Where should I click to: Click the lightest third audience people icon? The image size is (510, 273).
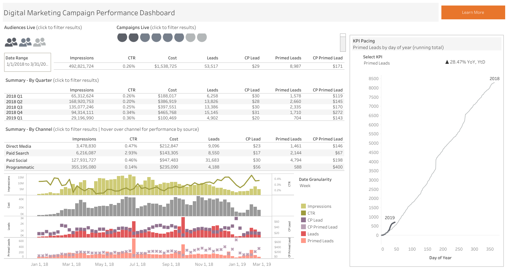[x=39, y=42]
